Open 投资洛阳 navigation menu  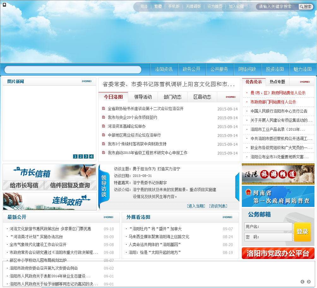tap(275, 69)
